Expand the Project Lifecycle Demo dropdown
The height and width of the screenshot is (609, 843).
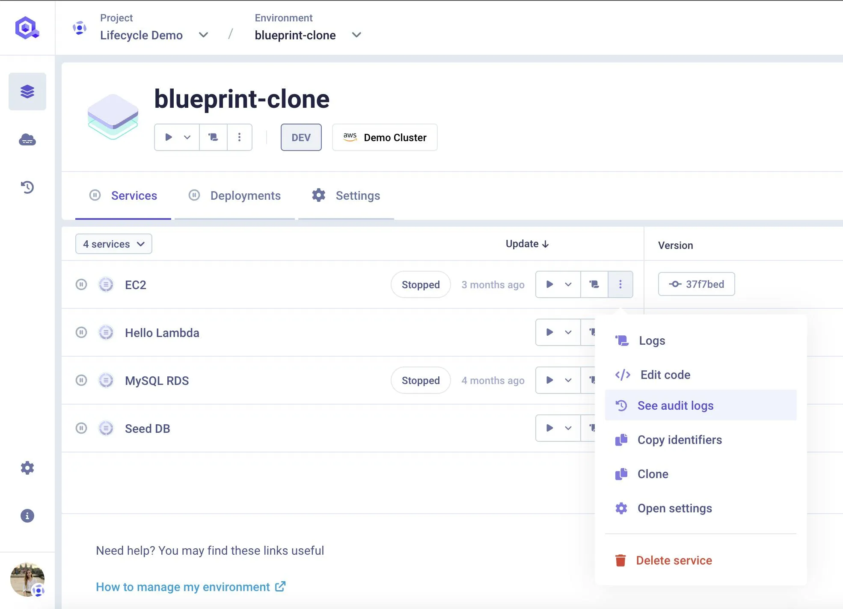tap(204, 35)
